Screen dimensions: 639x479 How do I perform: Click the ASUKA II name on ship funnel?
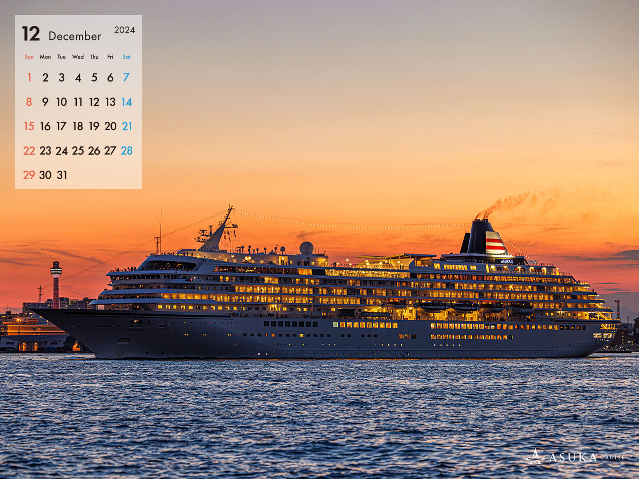click(507, 261)
